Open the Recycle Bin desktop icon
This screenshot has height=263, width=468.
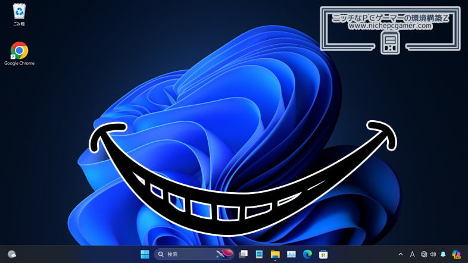pyautogui.click(x=19, y=15)
